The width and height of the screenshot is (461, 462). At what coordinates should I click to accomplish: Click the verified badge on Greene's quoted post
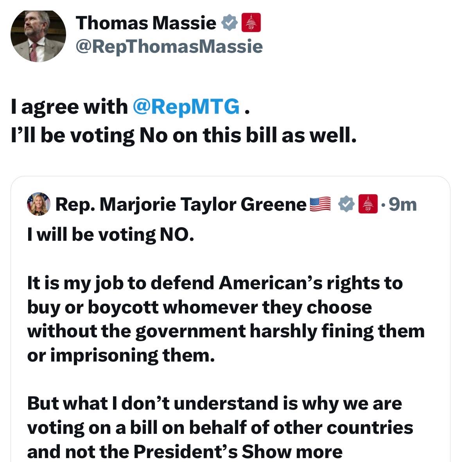click(x=346, y=204)
